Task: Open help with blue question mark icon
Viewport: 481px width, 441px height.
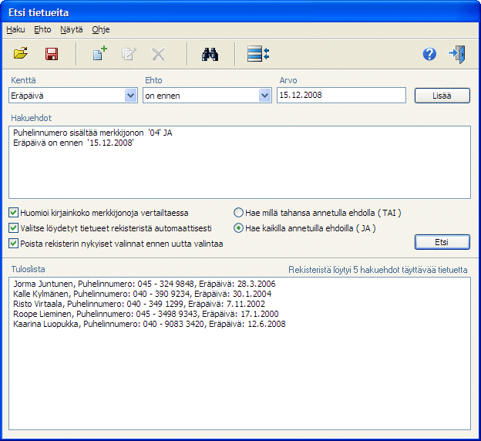Action: click(x=429, y=54)
